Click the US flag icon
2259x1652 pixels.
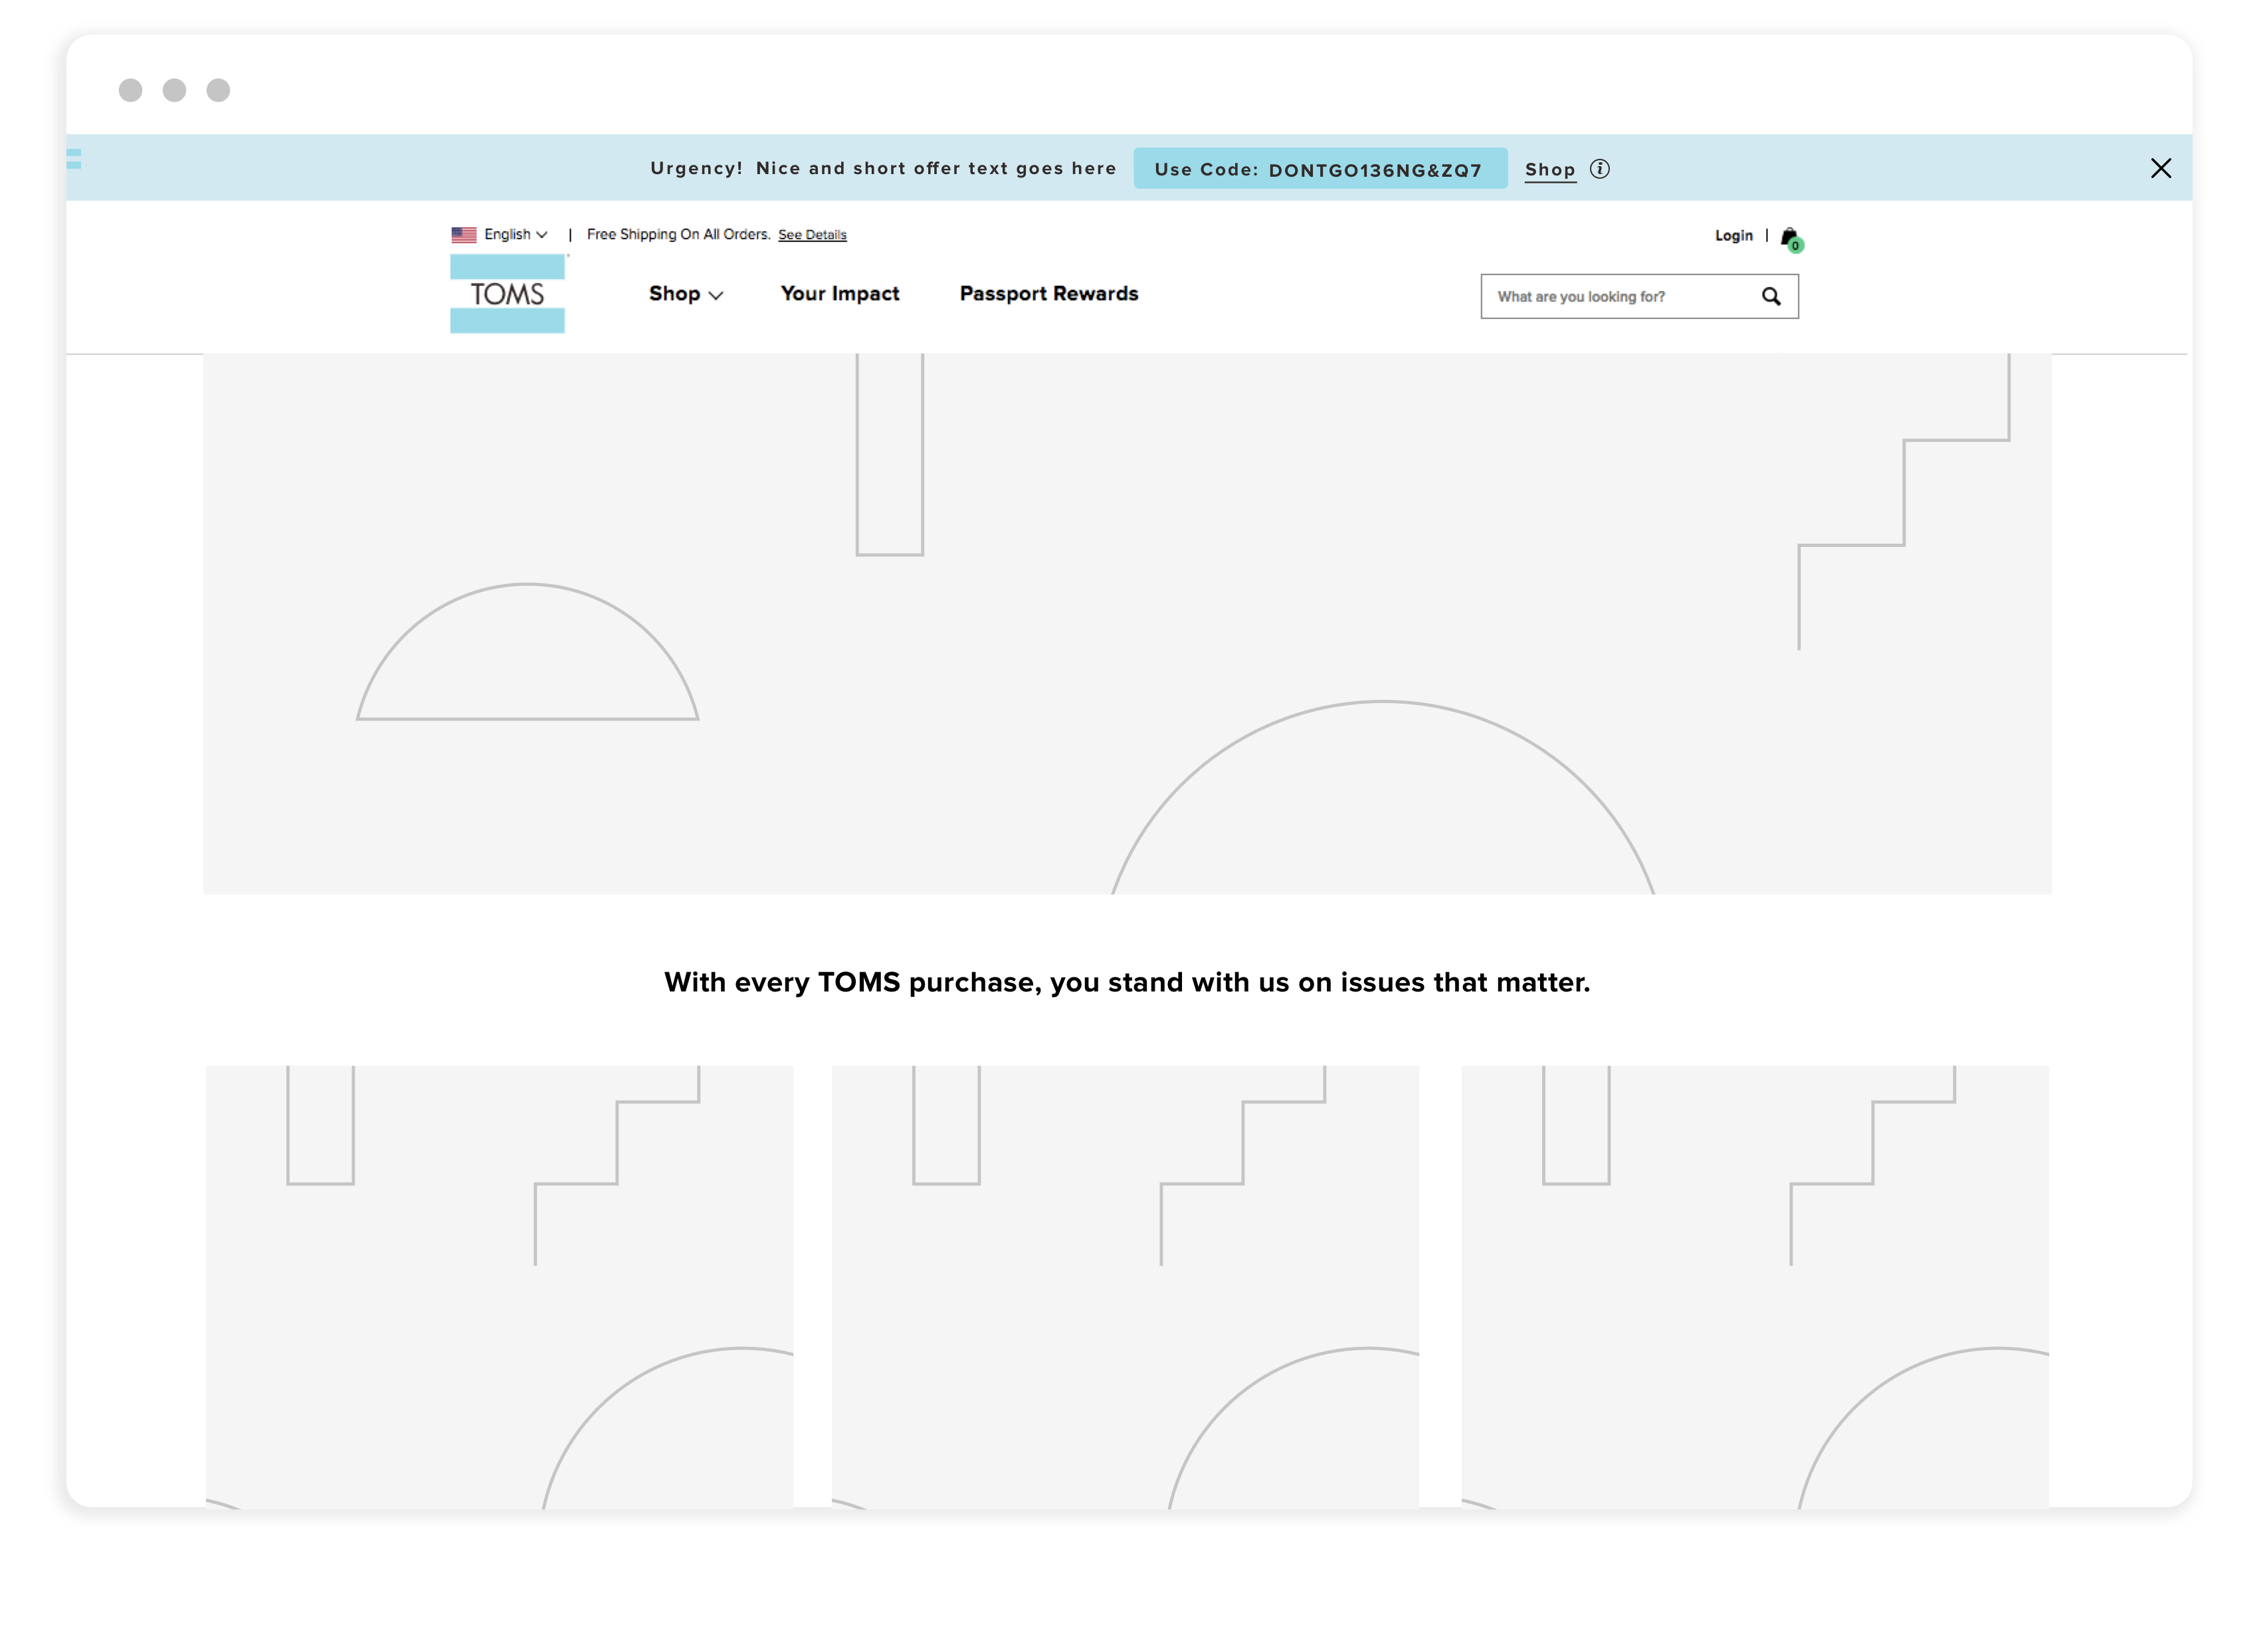click(464, 235)
